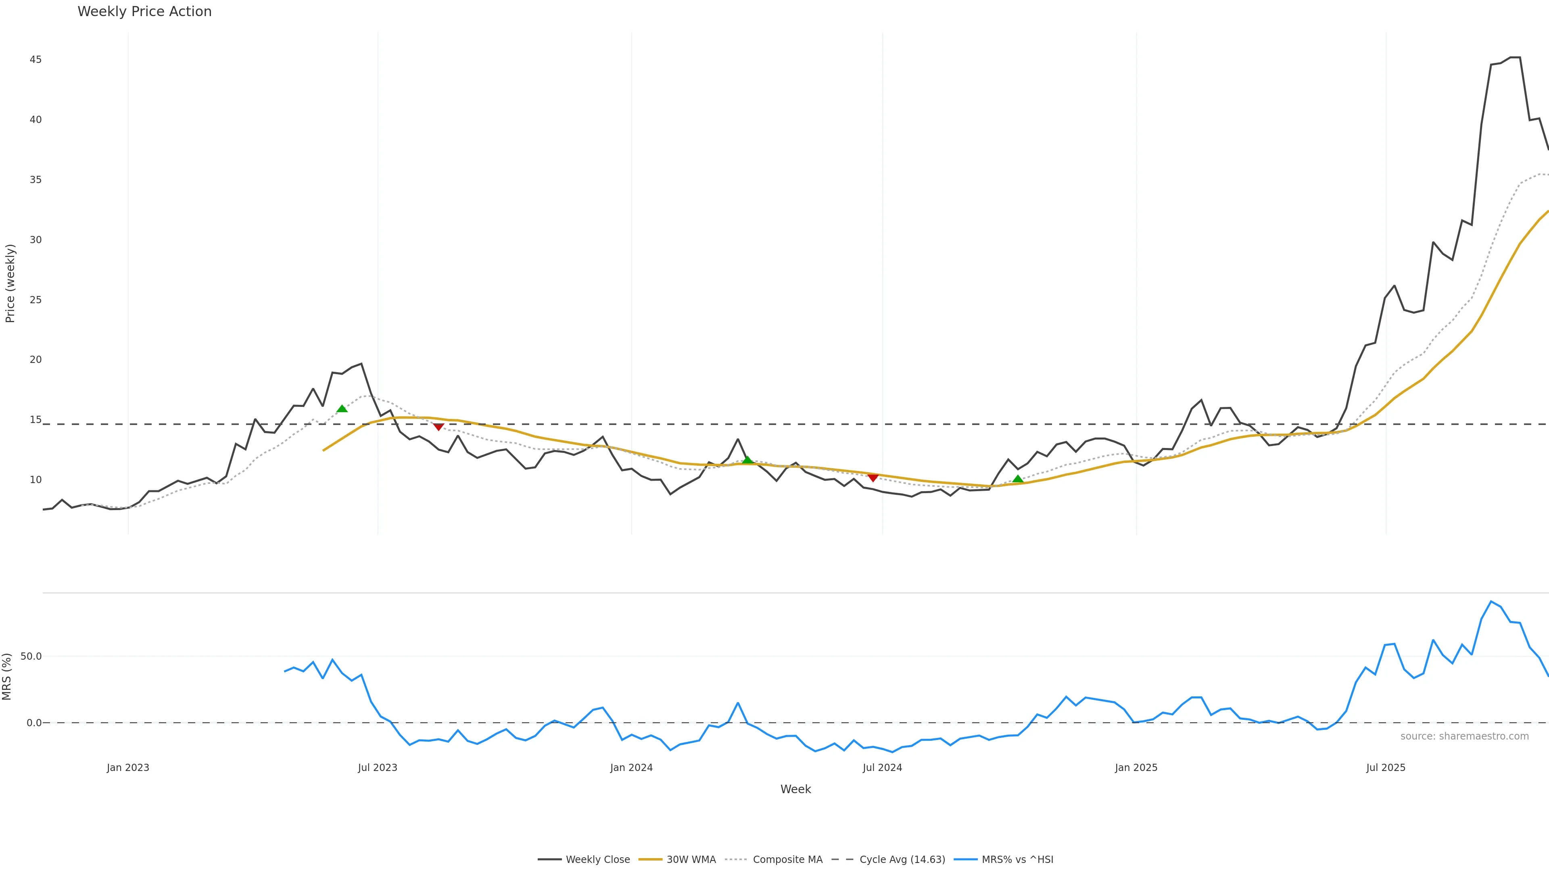Click the 50.0 MRS axis tick label

pyautogui.click(x=31, y=656)
